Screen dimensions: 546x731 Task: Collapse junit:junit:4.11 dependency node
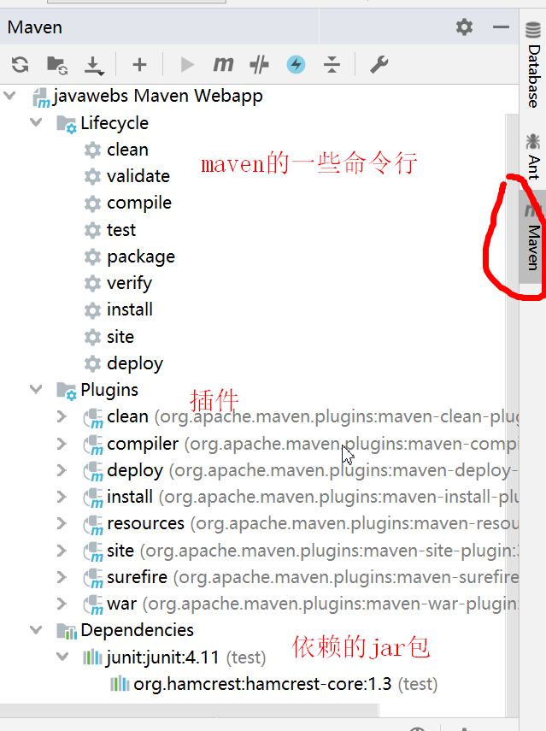[x=62, y=657]
